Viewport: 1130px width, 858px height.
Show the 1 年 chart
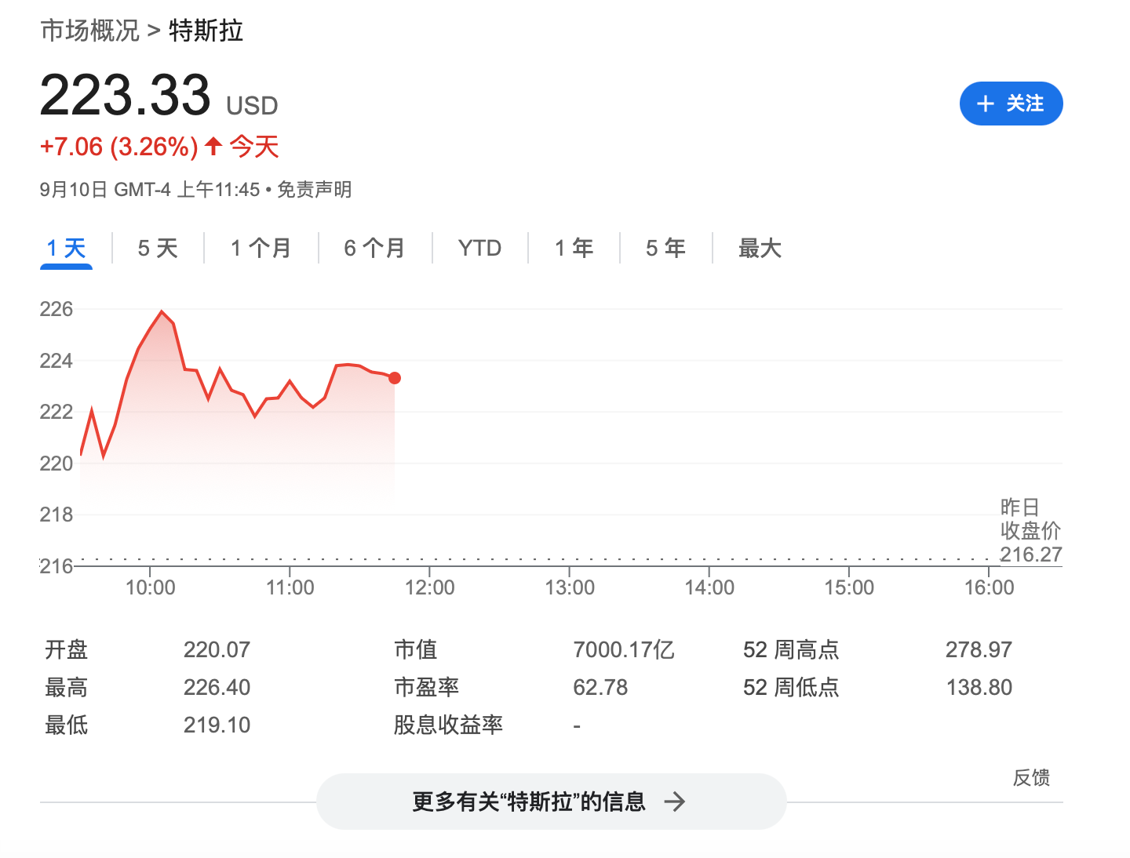click(x=574, y=249)
